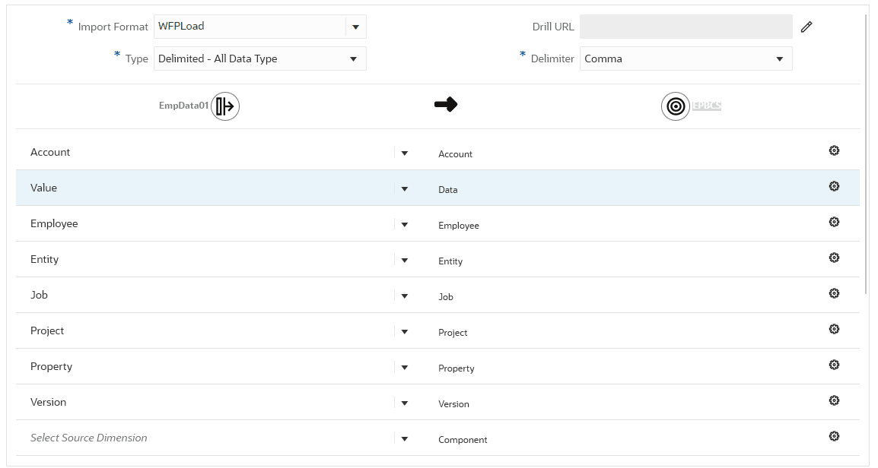The width and height of the screenshot is (878, 468).
Task: Open the gear settings for the Component row
Action: pos(834,437)
